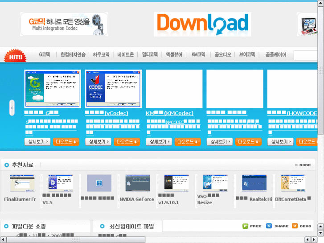
Task: Click the MORE link in 추천자료
Action: pyautogui.click(x=303, y=165)
